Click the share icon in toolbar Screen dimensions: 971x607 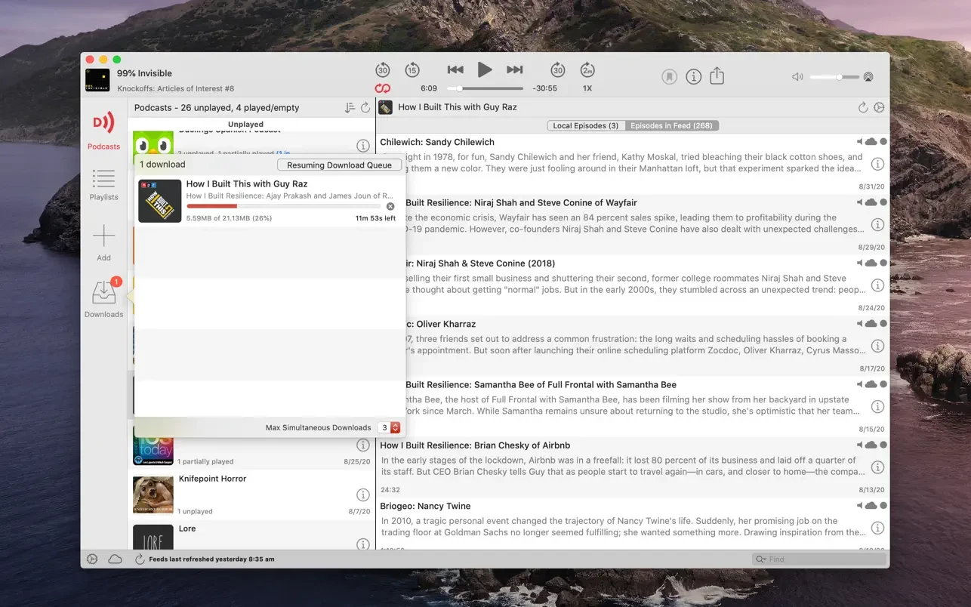coord(717,76)
